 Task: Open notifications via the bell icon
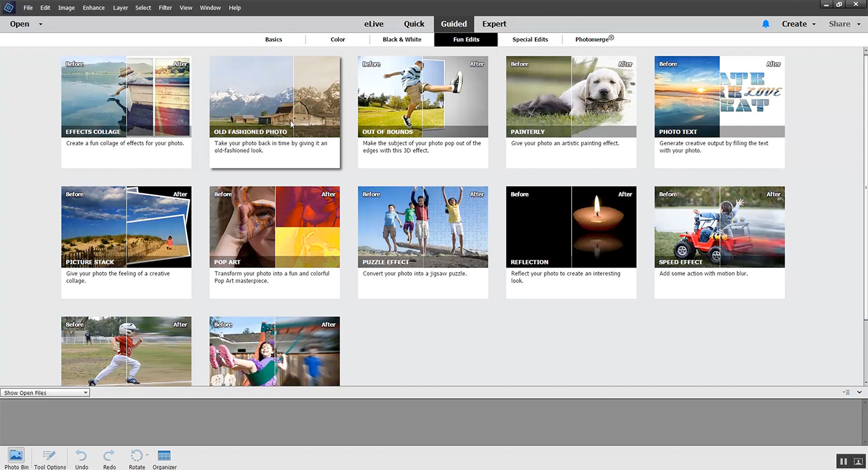coord(766,24)
